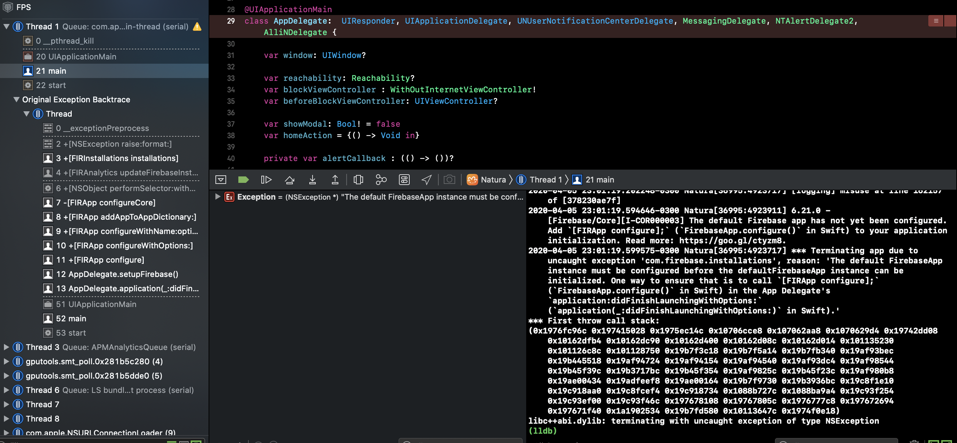Image resolution: width=957 pixels, height=443 pixels.
Task: Click the Natura process in jump bar
Action: (486, 180)
